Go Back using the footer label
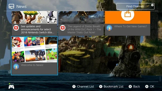 [x=136, y=86]
